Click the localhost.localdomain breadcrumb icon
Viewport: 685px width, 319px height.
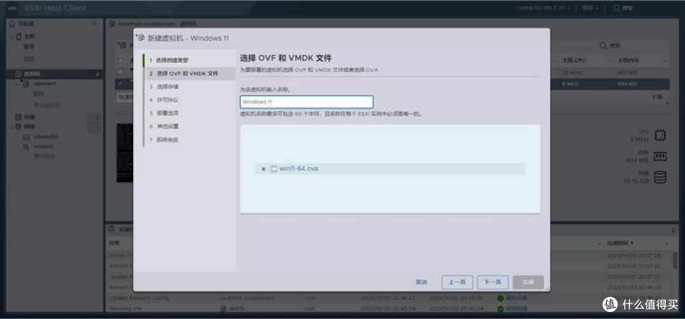point(112,23)
